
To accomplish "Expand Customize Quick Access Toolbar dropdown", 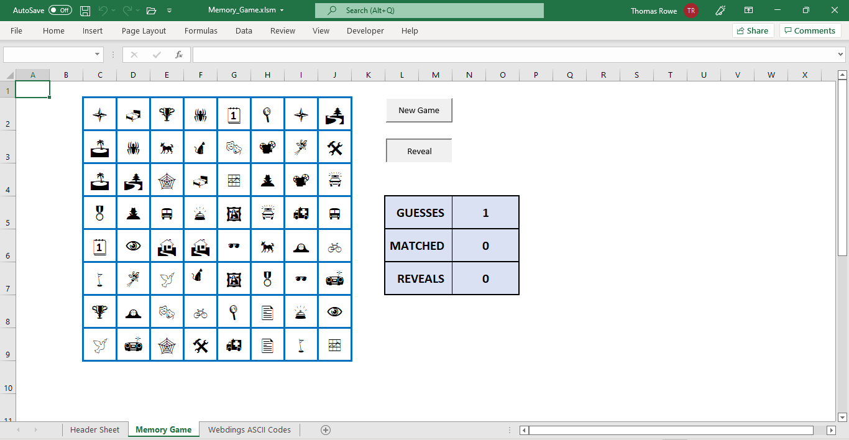I will click(x=170, y=11).
